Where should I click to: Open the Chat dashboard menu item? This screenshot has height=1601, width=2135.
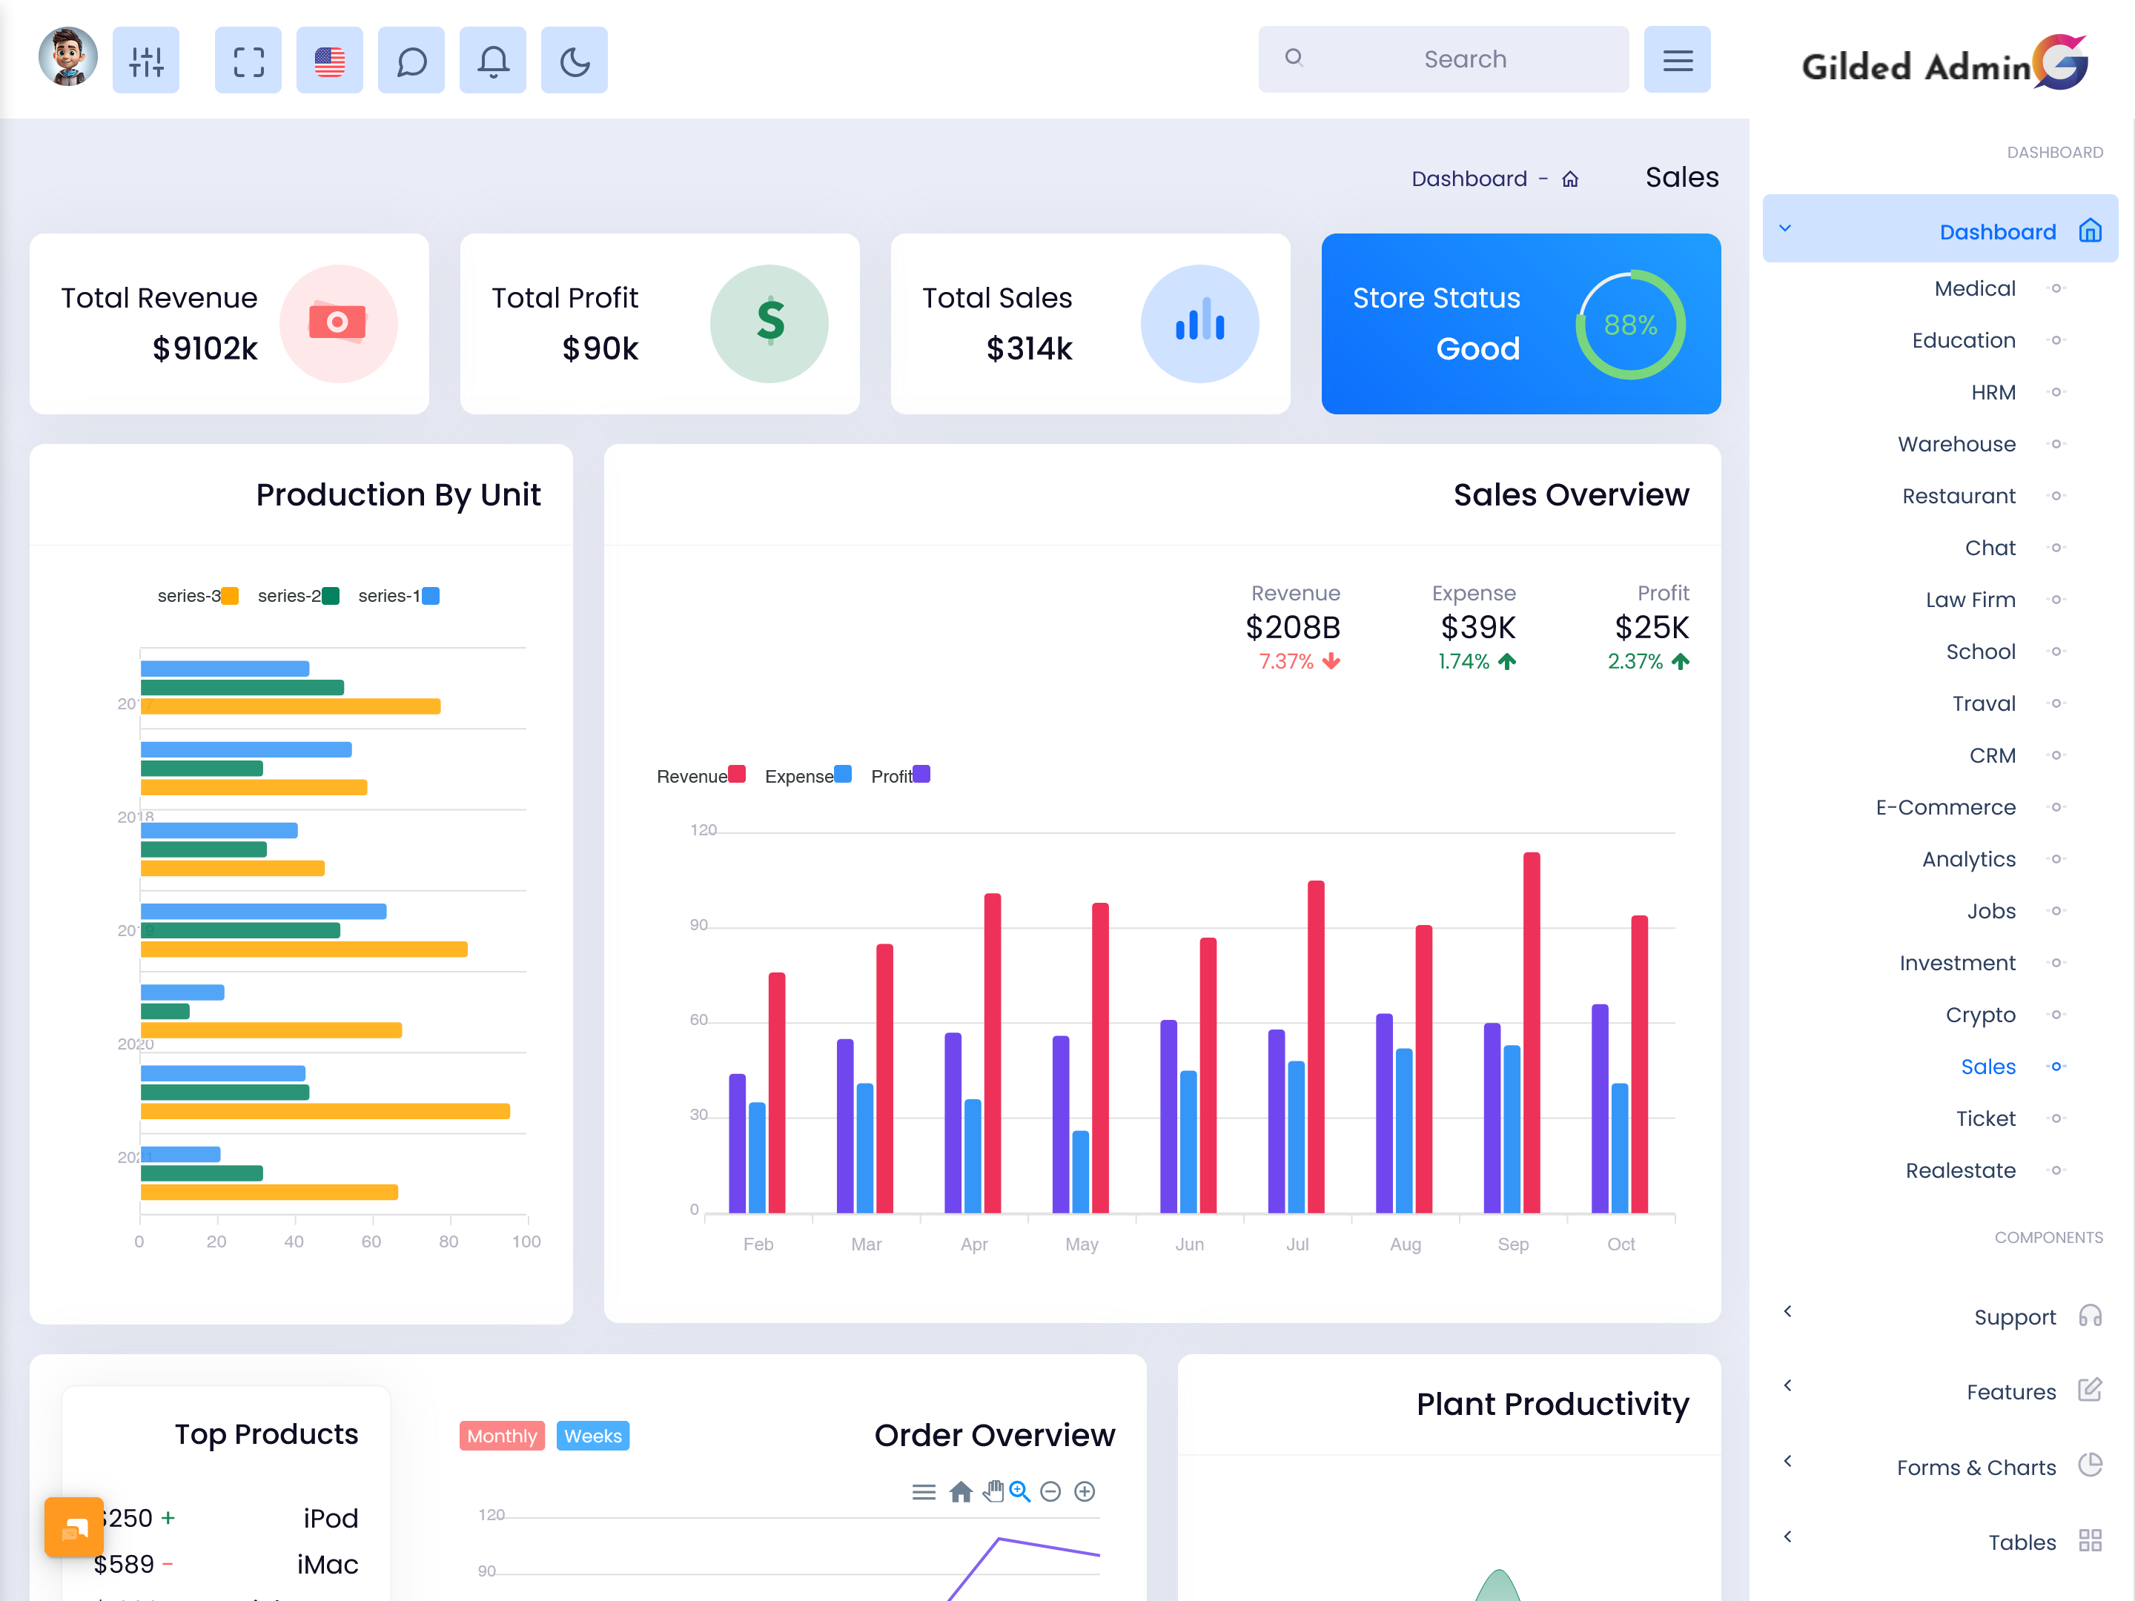1989,548
